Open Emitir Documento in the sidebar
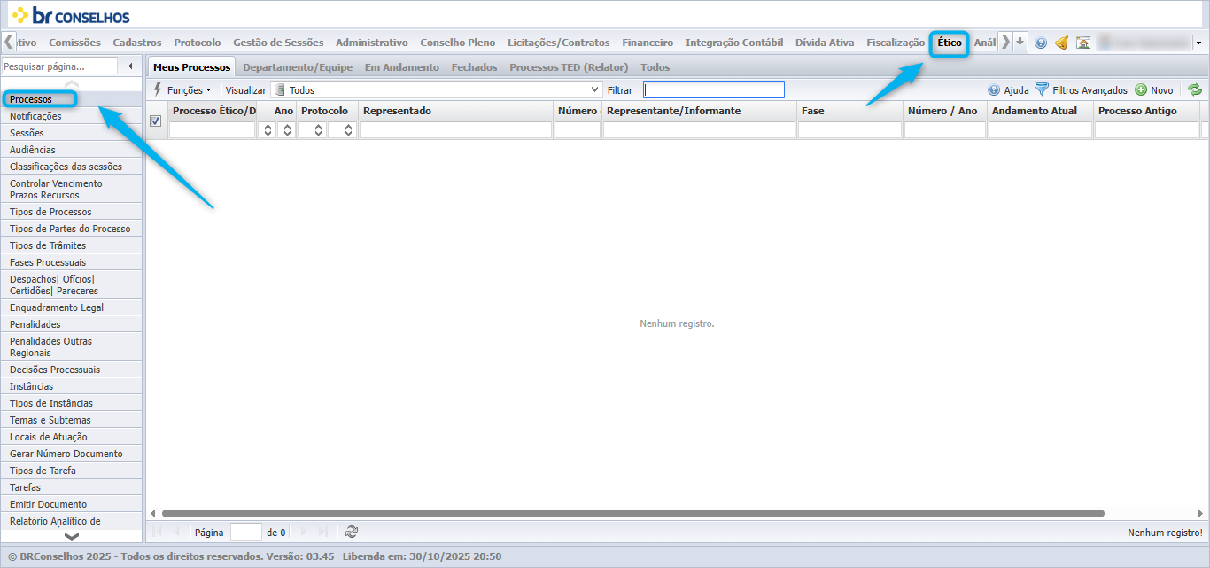The image size is (1210, 568). [72, 504]
